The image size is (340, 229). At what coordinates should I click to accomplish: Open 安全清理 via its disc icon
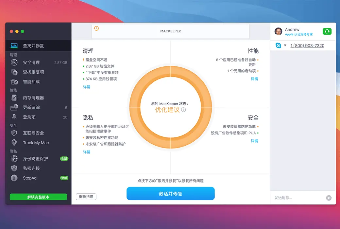click(14, 62)
